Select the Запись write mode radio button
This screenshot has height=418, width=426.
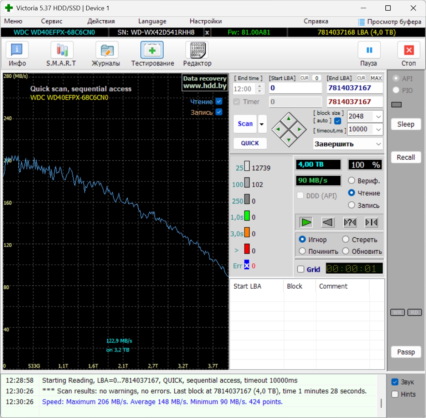coord(351,205)
